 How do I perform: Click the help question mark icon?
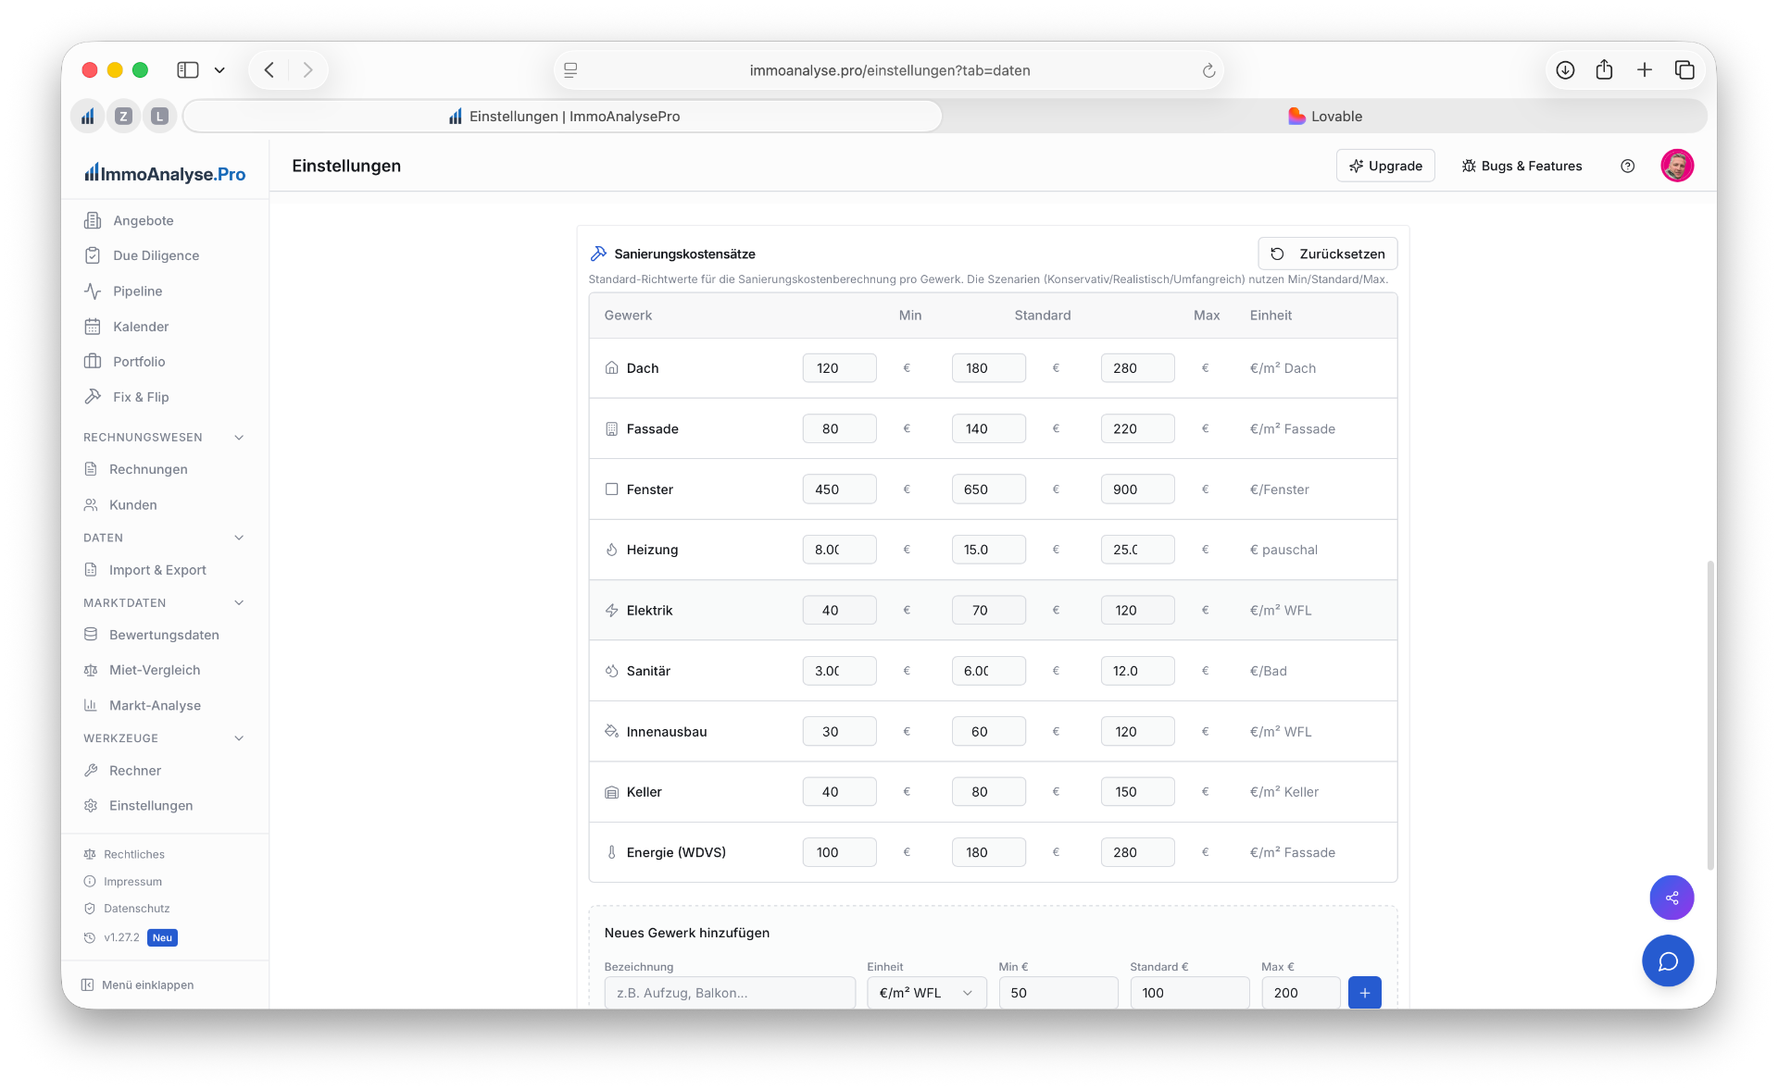[x=1627, y=166]
